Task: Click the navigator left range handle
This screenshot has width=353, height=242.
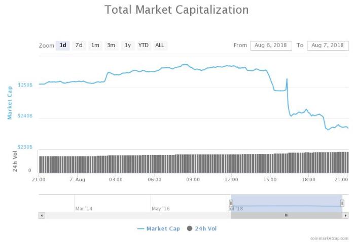Action: tap(231, 203)
